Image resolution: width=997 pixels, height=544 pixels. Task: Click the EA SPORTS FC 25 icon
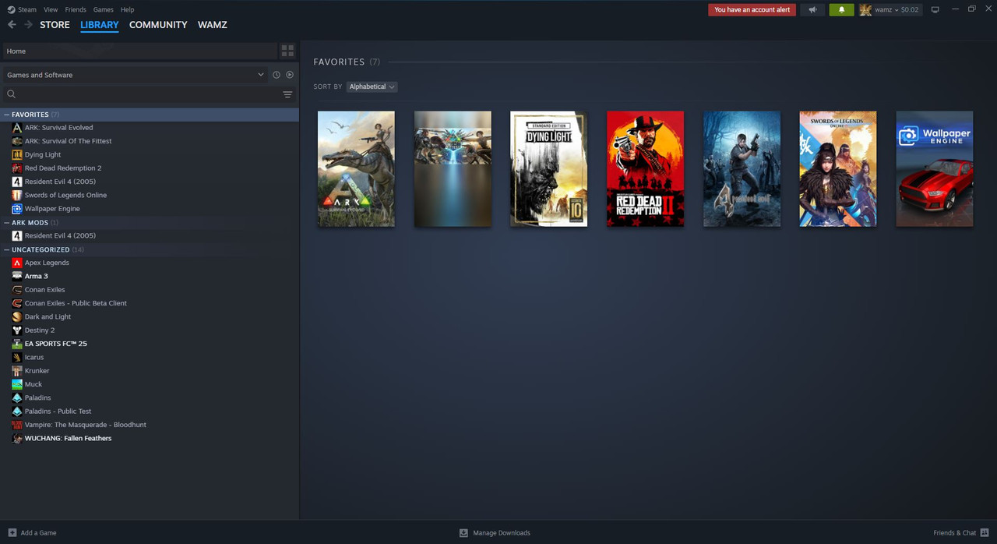(17, 344)
